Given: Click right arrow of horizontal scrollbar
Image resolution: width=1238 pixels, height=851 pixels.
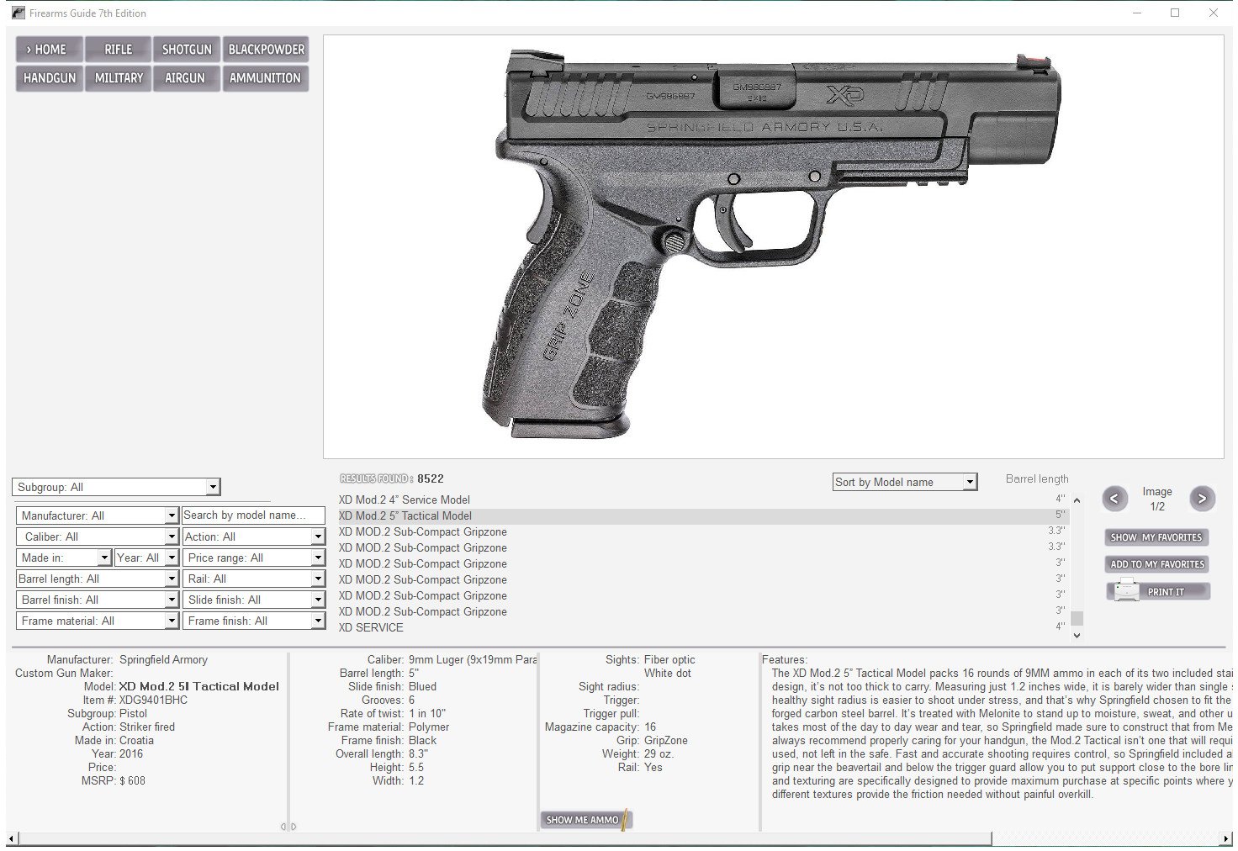Looking at the screenshot, I should (x=1226, y=838).
